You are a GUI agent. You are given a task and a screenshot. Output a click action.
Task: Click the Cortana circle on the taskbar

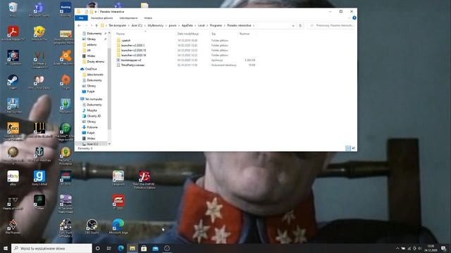tap(97, 248)
